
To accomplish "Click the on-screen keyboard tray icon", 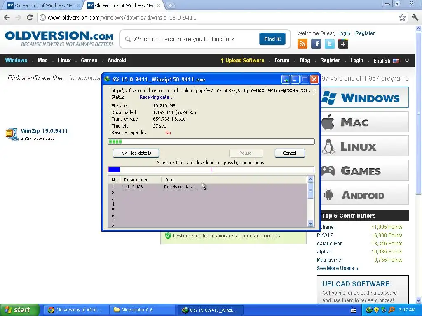I will click(354, 310).
